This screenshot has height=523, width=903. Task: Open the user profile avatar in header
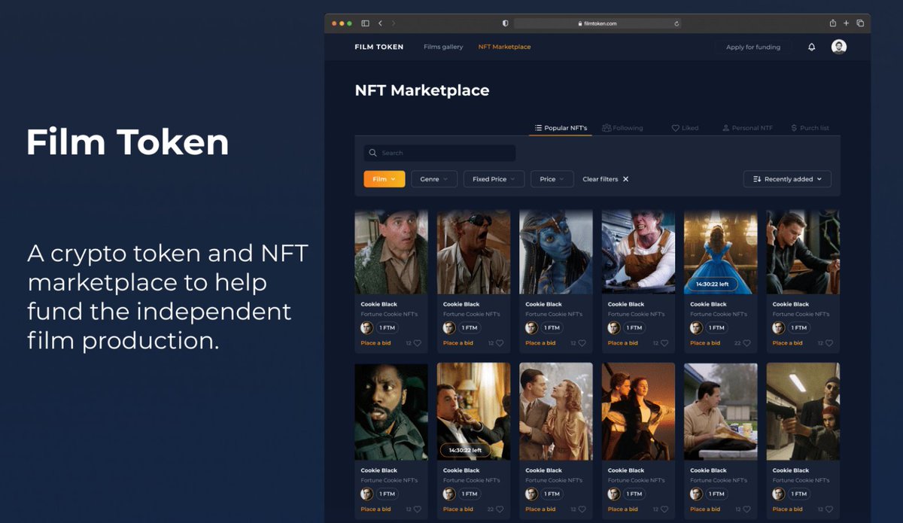pyautogui.click(x=839, y=47)
